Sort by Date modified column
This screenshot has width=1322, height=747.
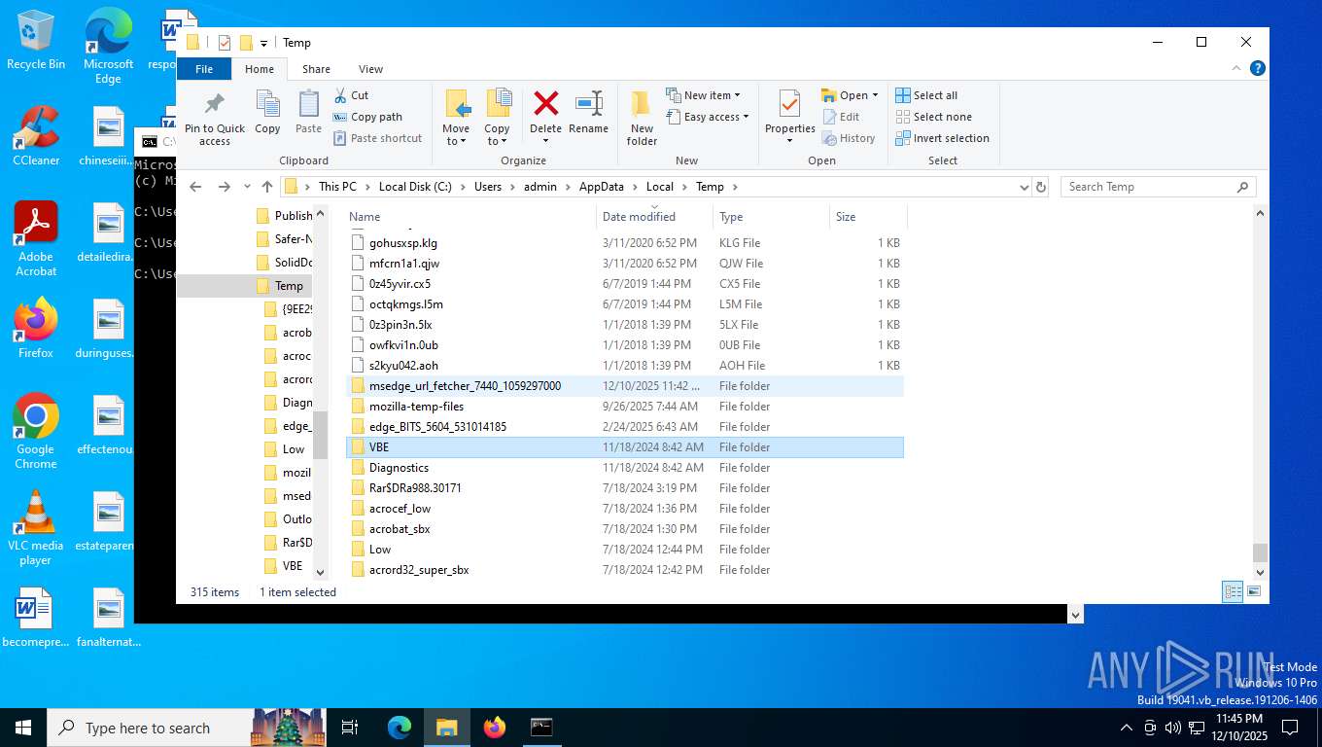(654, 217)
